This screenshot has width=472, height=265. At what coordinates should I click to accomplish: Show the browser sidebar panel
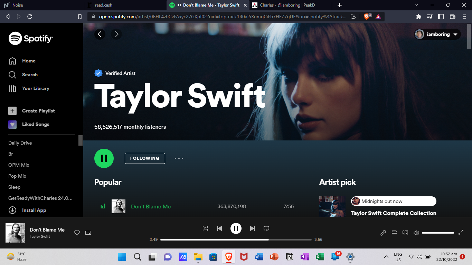point(441,16)
